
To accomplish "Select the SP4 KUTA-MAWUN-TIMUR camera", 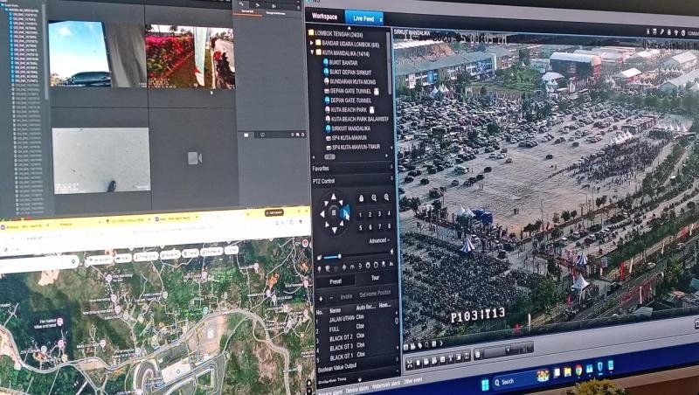I will pyautogui.click(x=353, y=147).
